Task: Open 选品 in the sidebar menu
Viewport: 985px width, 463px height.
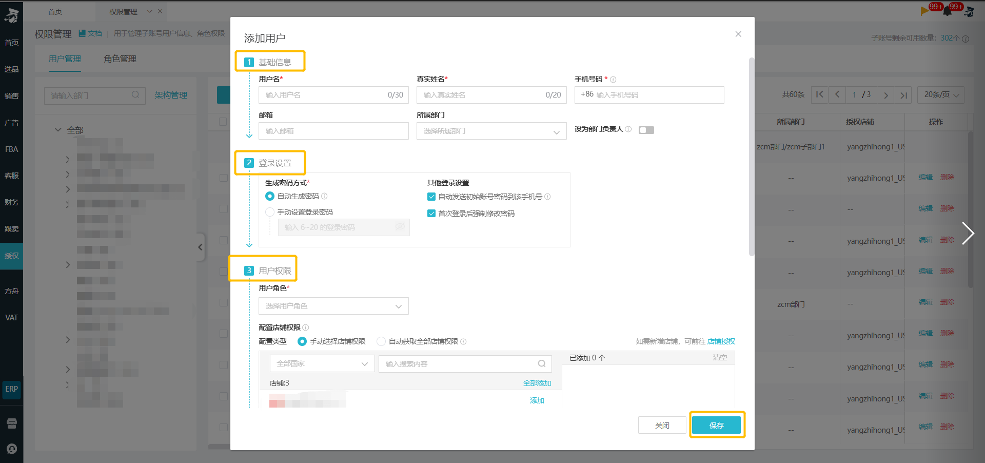Action: click(11, 69)
